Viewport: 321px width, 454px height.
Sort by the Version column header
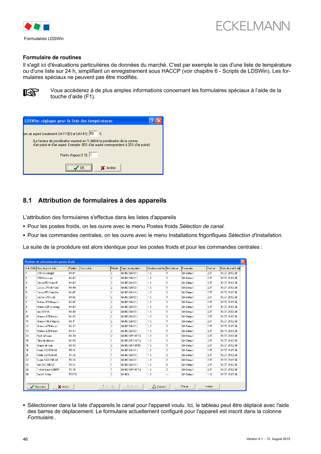213,268
